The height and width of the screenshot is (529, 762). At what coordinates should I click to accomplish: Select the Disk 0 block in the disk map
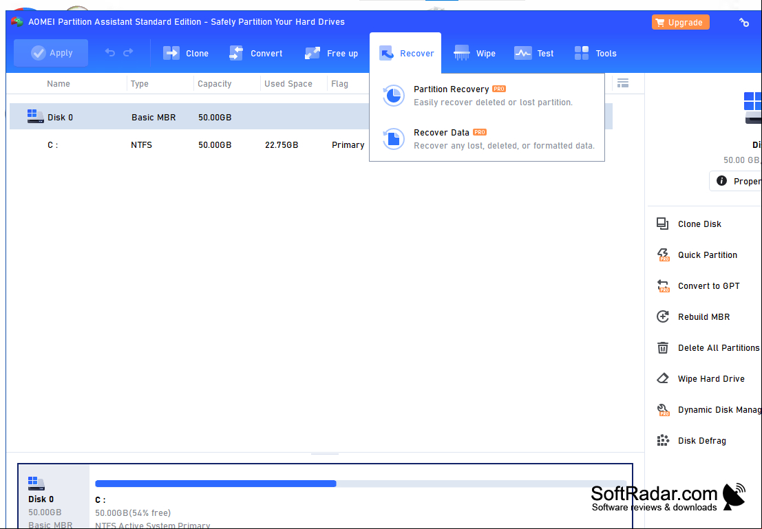54,497
